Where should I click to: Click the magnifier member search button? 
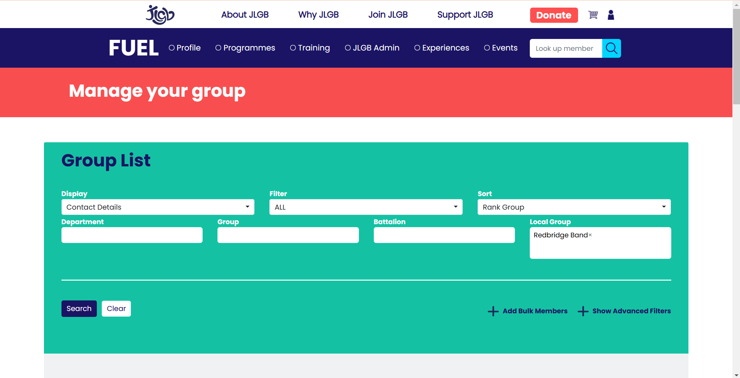click(611, 49)
